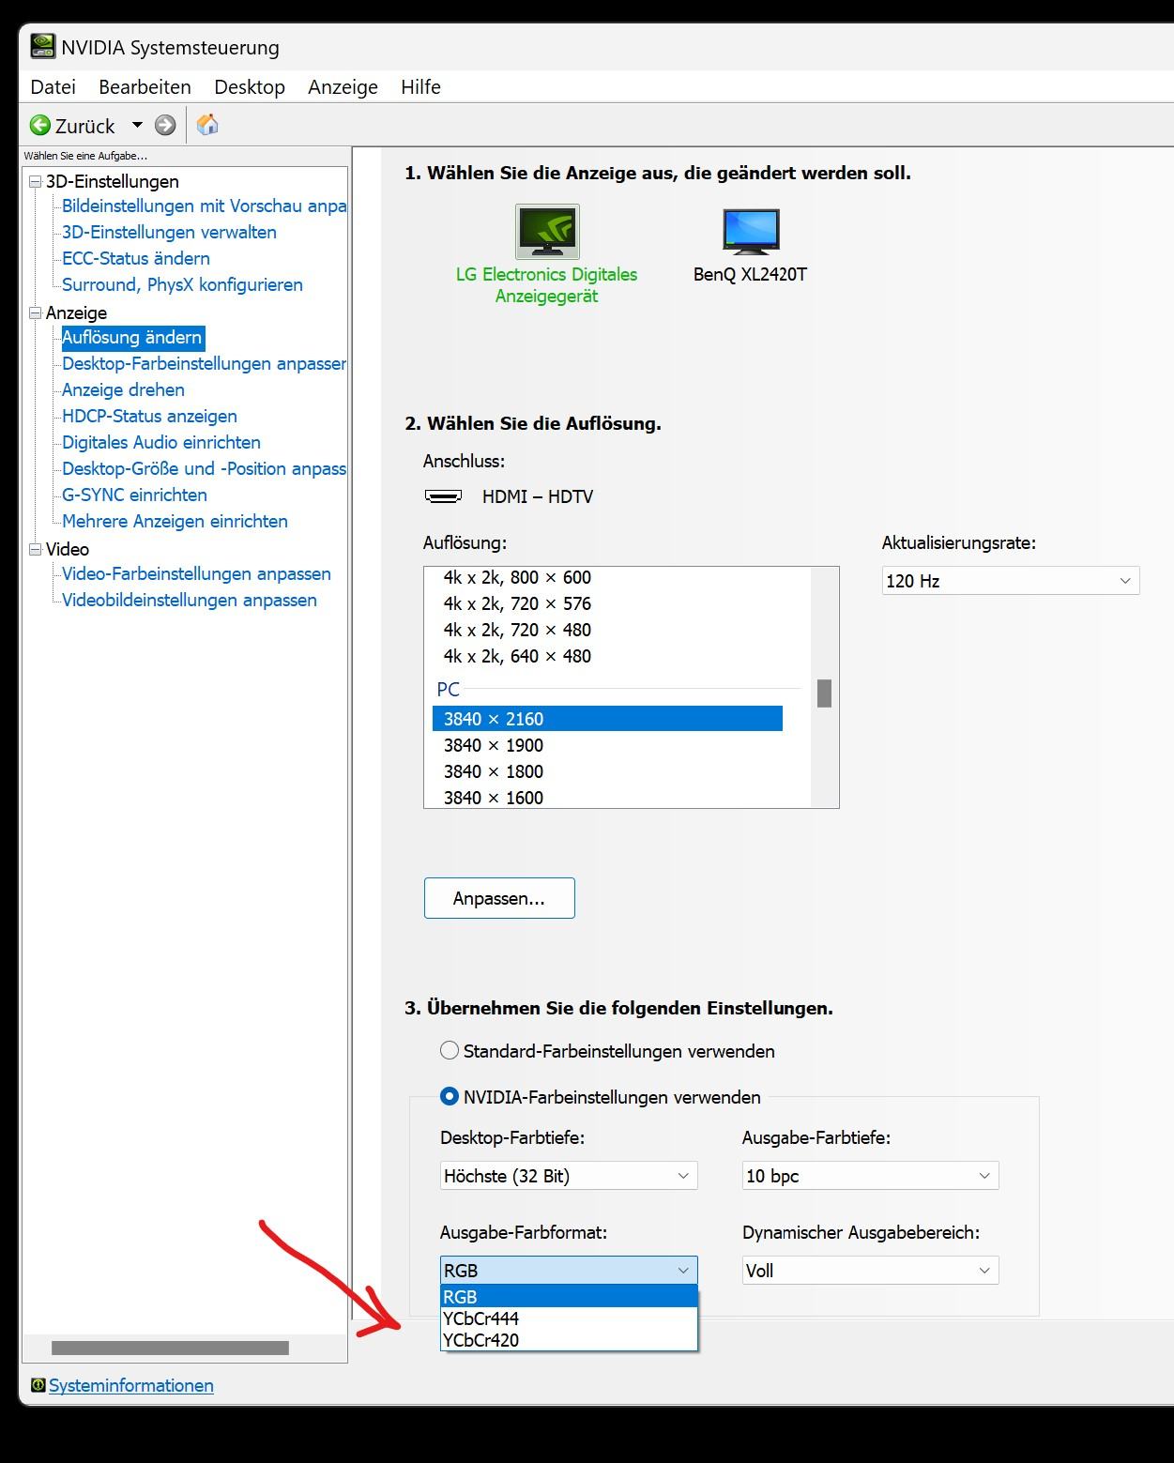
Task: Open Desktop-Farbeinstellungen anpassen
Action: 204,364
